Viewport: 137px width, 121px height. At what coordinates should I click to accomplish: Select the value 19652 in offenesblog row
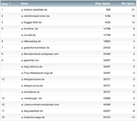107,41
